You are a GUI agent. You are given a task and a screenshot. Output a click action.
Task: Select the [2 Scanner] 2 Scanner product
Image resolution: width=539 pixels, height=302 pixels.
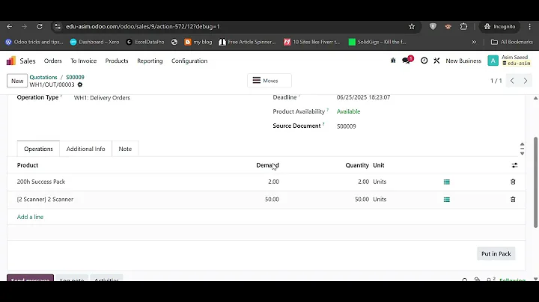[x=45, y=200]
